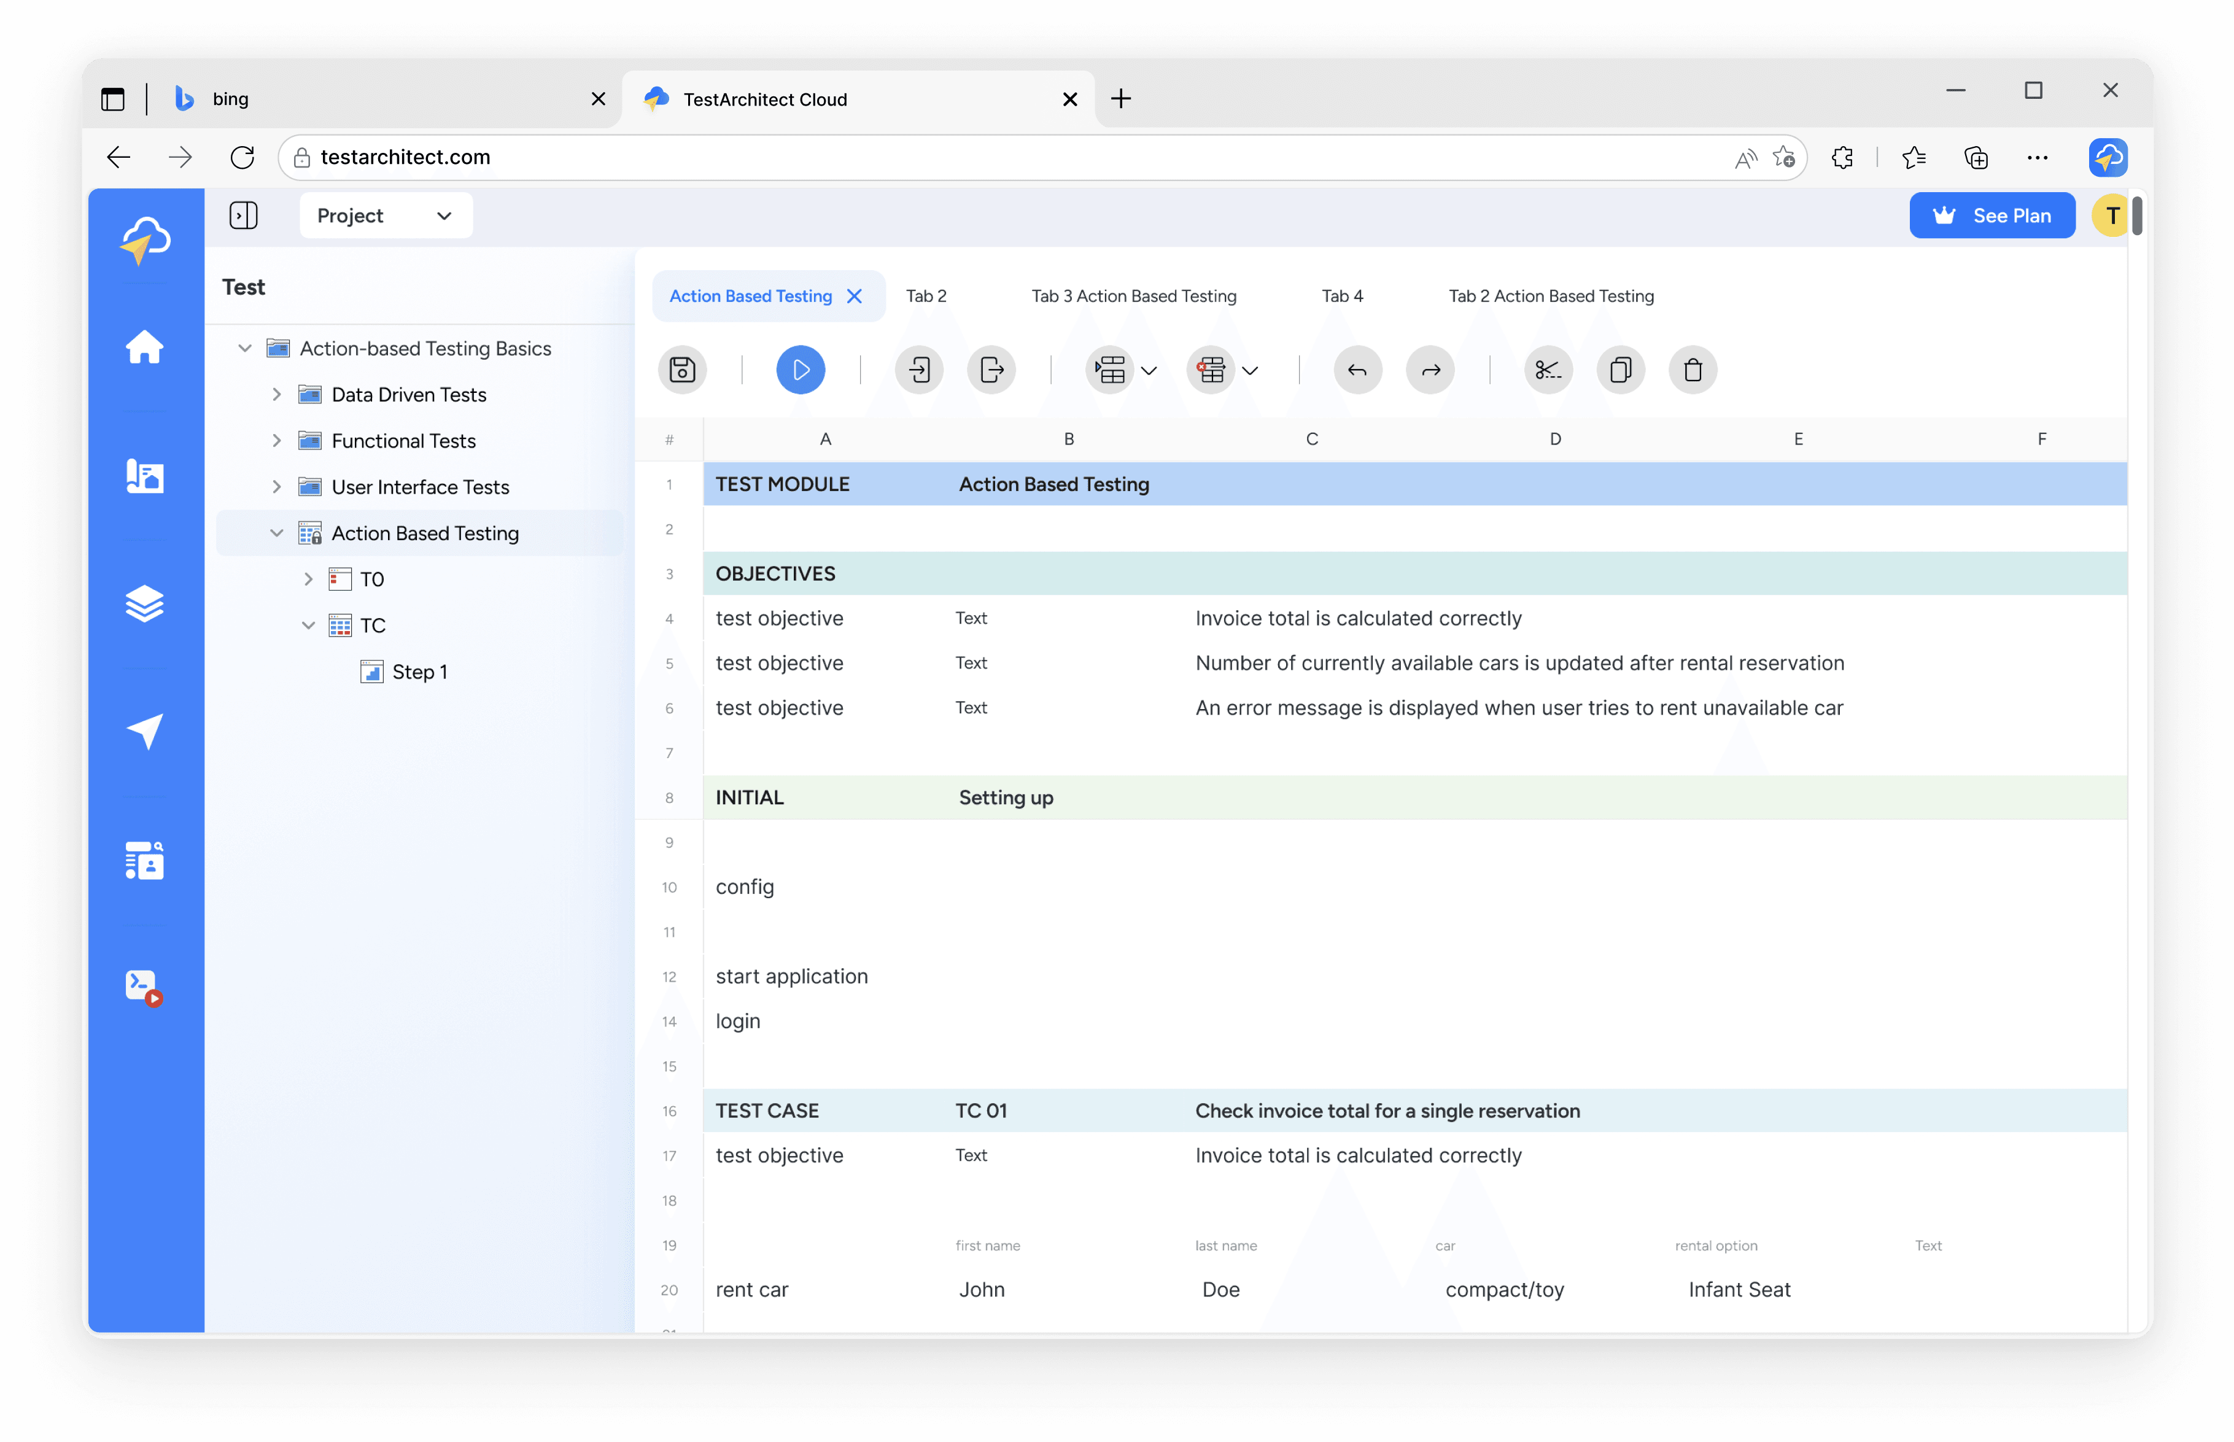2234x1442 pixels.
Task: Click the 'compact/toy' cell
Action: tap(1503, 1289)
